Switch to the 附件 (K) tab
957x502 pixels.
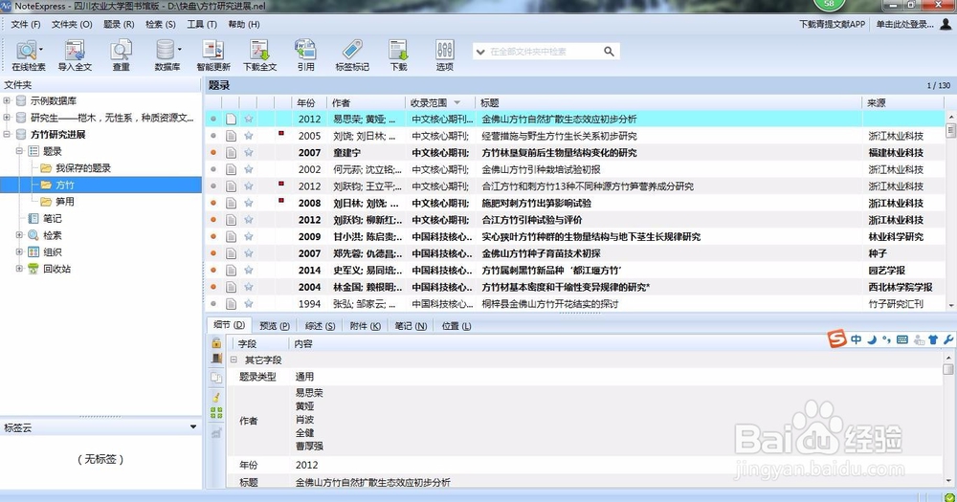click(x=365, y=326)
